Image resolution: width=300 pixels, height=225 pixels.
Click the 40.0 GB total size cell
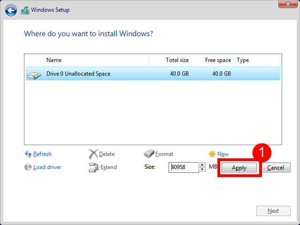tap(179, 74)
